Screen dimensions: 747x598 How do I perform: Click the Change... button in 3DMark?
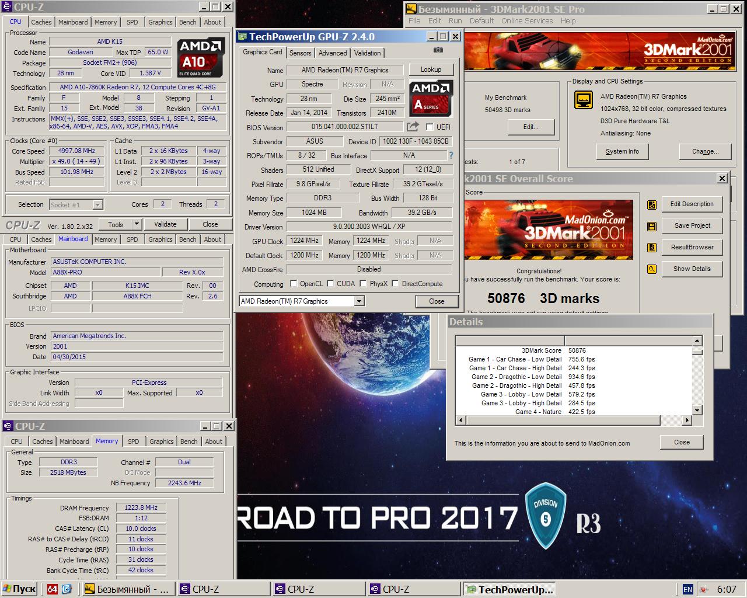point(705,151)
